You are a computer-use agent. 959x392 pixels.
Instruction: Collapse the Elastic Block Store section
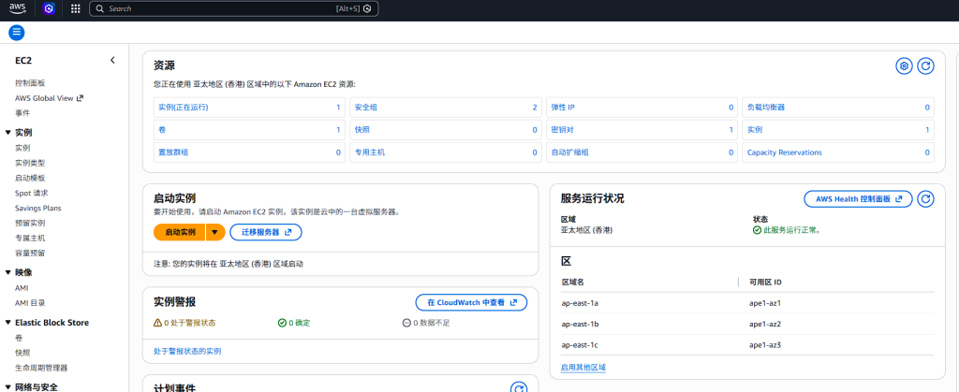[x=7, y=323]
